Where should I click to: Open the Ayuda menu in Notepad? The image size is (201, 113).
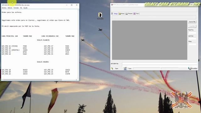pyautogui.click(x=25, y=8)
